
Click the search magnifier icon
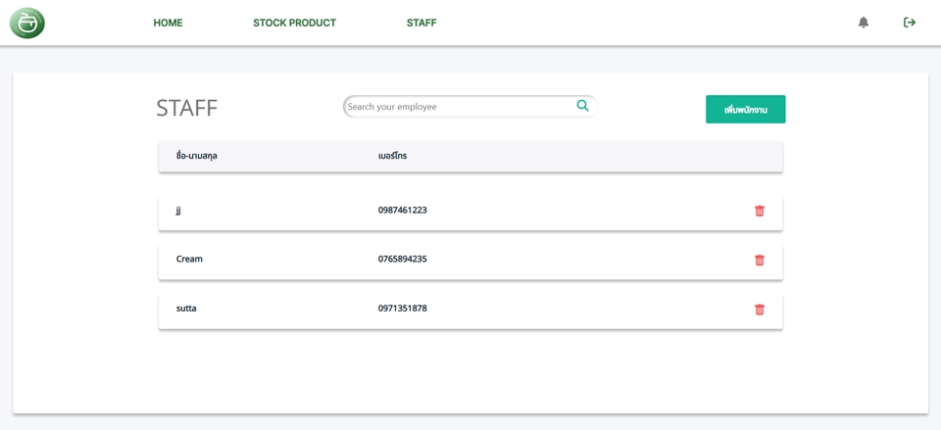pyautogui.click(x=582, y=106)
